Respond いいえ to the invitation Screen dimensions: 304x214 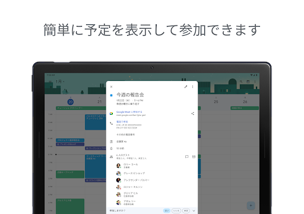[176, 210]
